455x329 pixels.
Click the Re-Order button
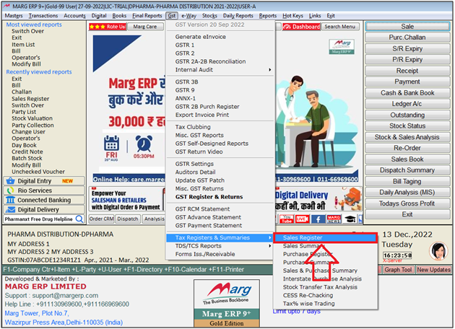[407, 148]
